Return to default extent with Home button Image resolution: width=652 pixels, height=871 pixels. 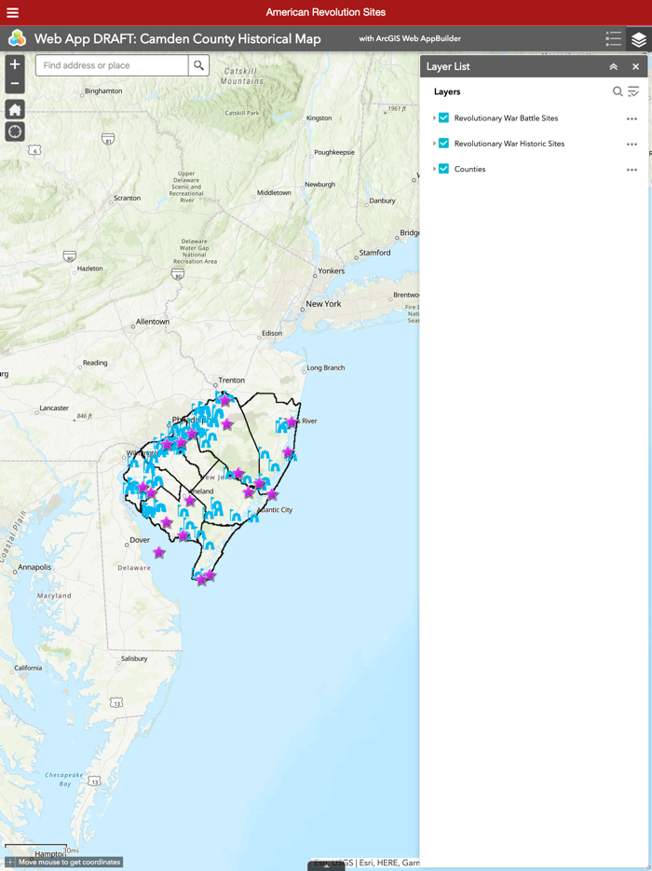(15, 109)
